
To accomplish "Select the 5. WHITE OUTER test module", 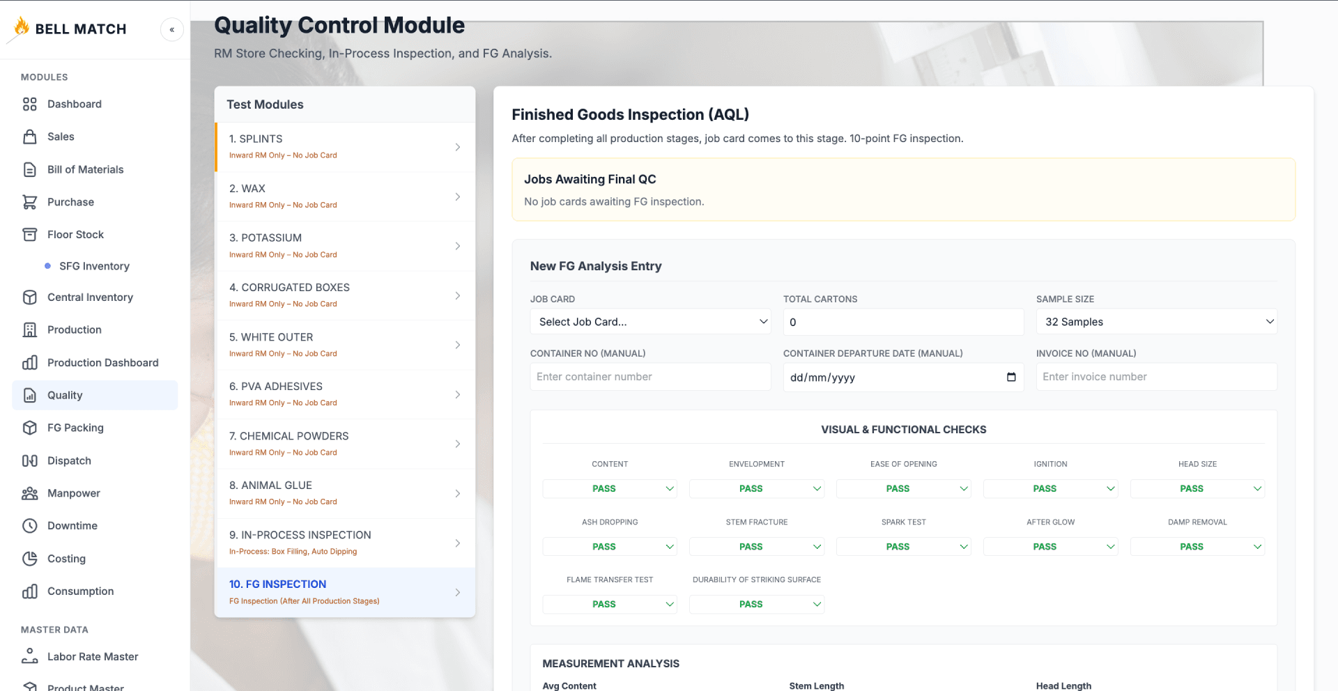I will point(345,345).
